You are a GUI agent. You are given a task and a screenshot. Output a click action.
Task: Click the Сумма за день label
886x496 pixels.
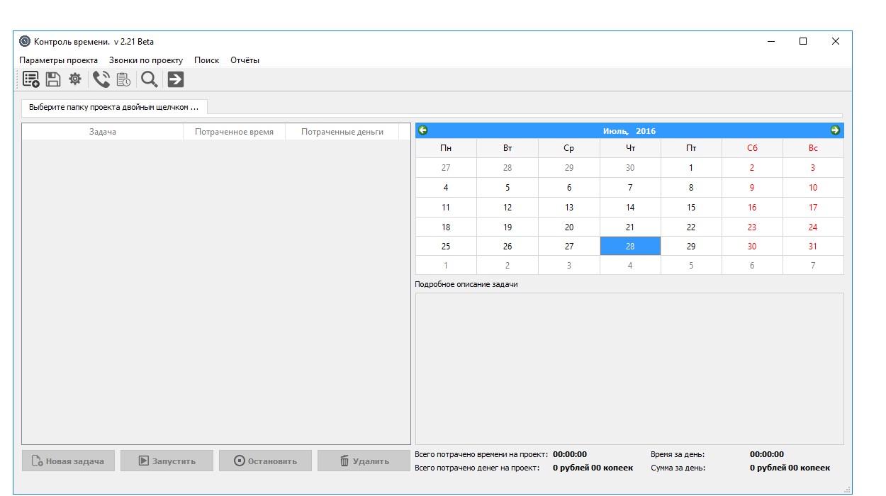678,468
